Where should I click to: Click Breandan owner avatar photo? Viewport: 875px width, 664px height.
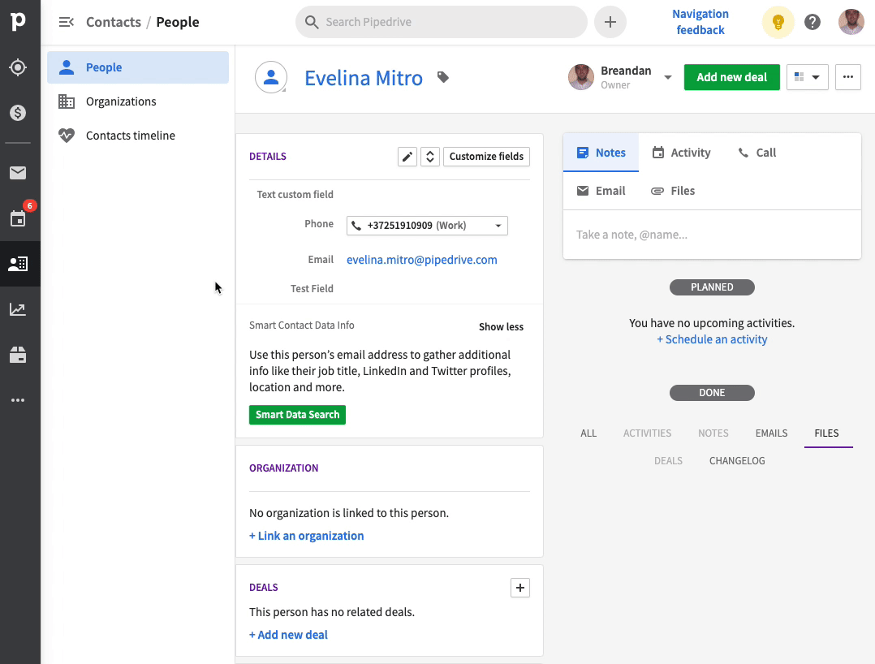click(x=581, y=77)
